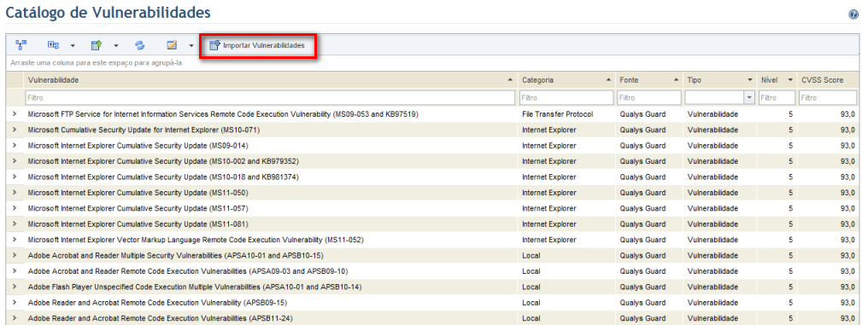Select MS11-081 vulnerability name text
The height and width of the screenshot is (325, 868).
point(138,224)
